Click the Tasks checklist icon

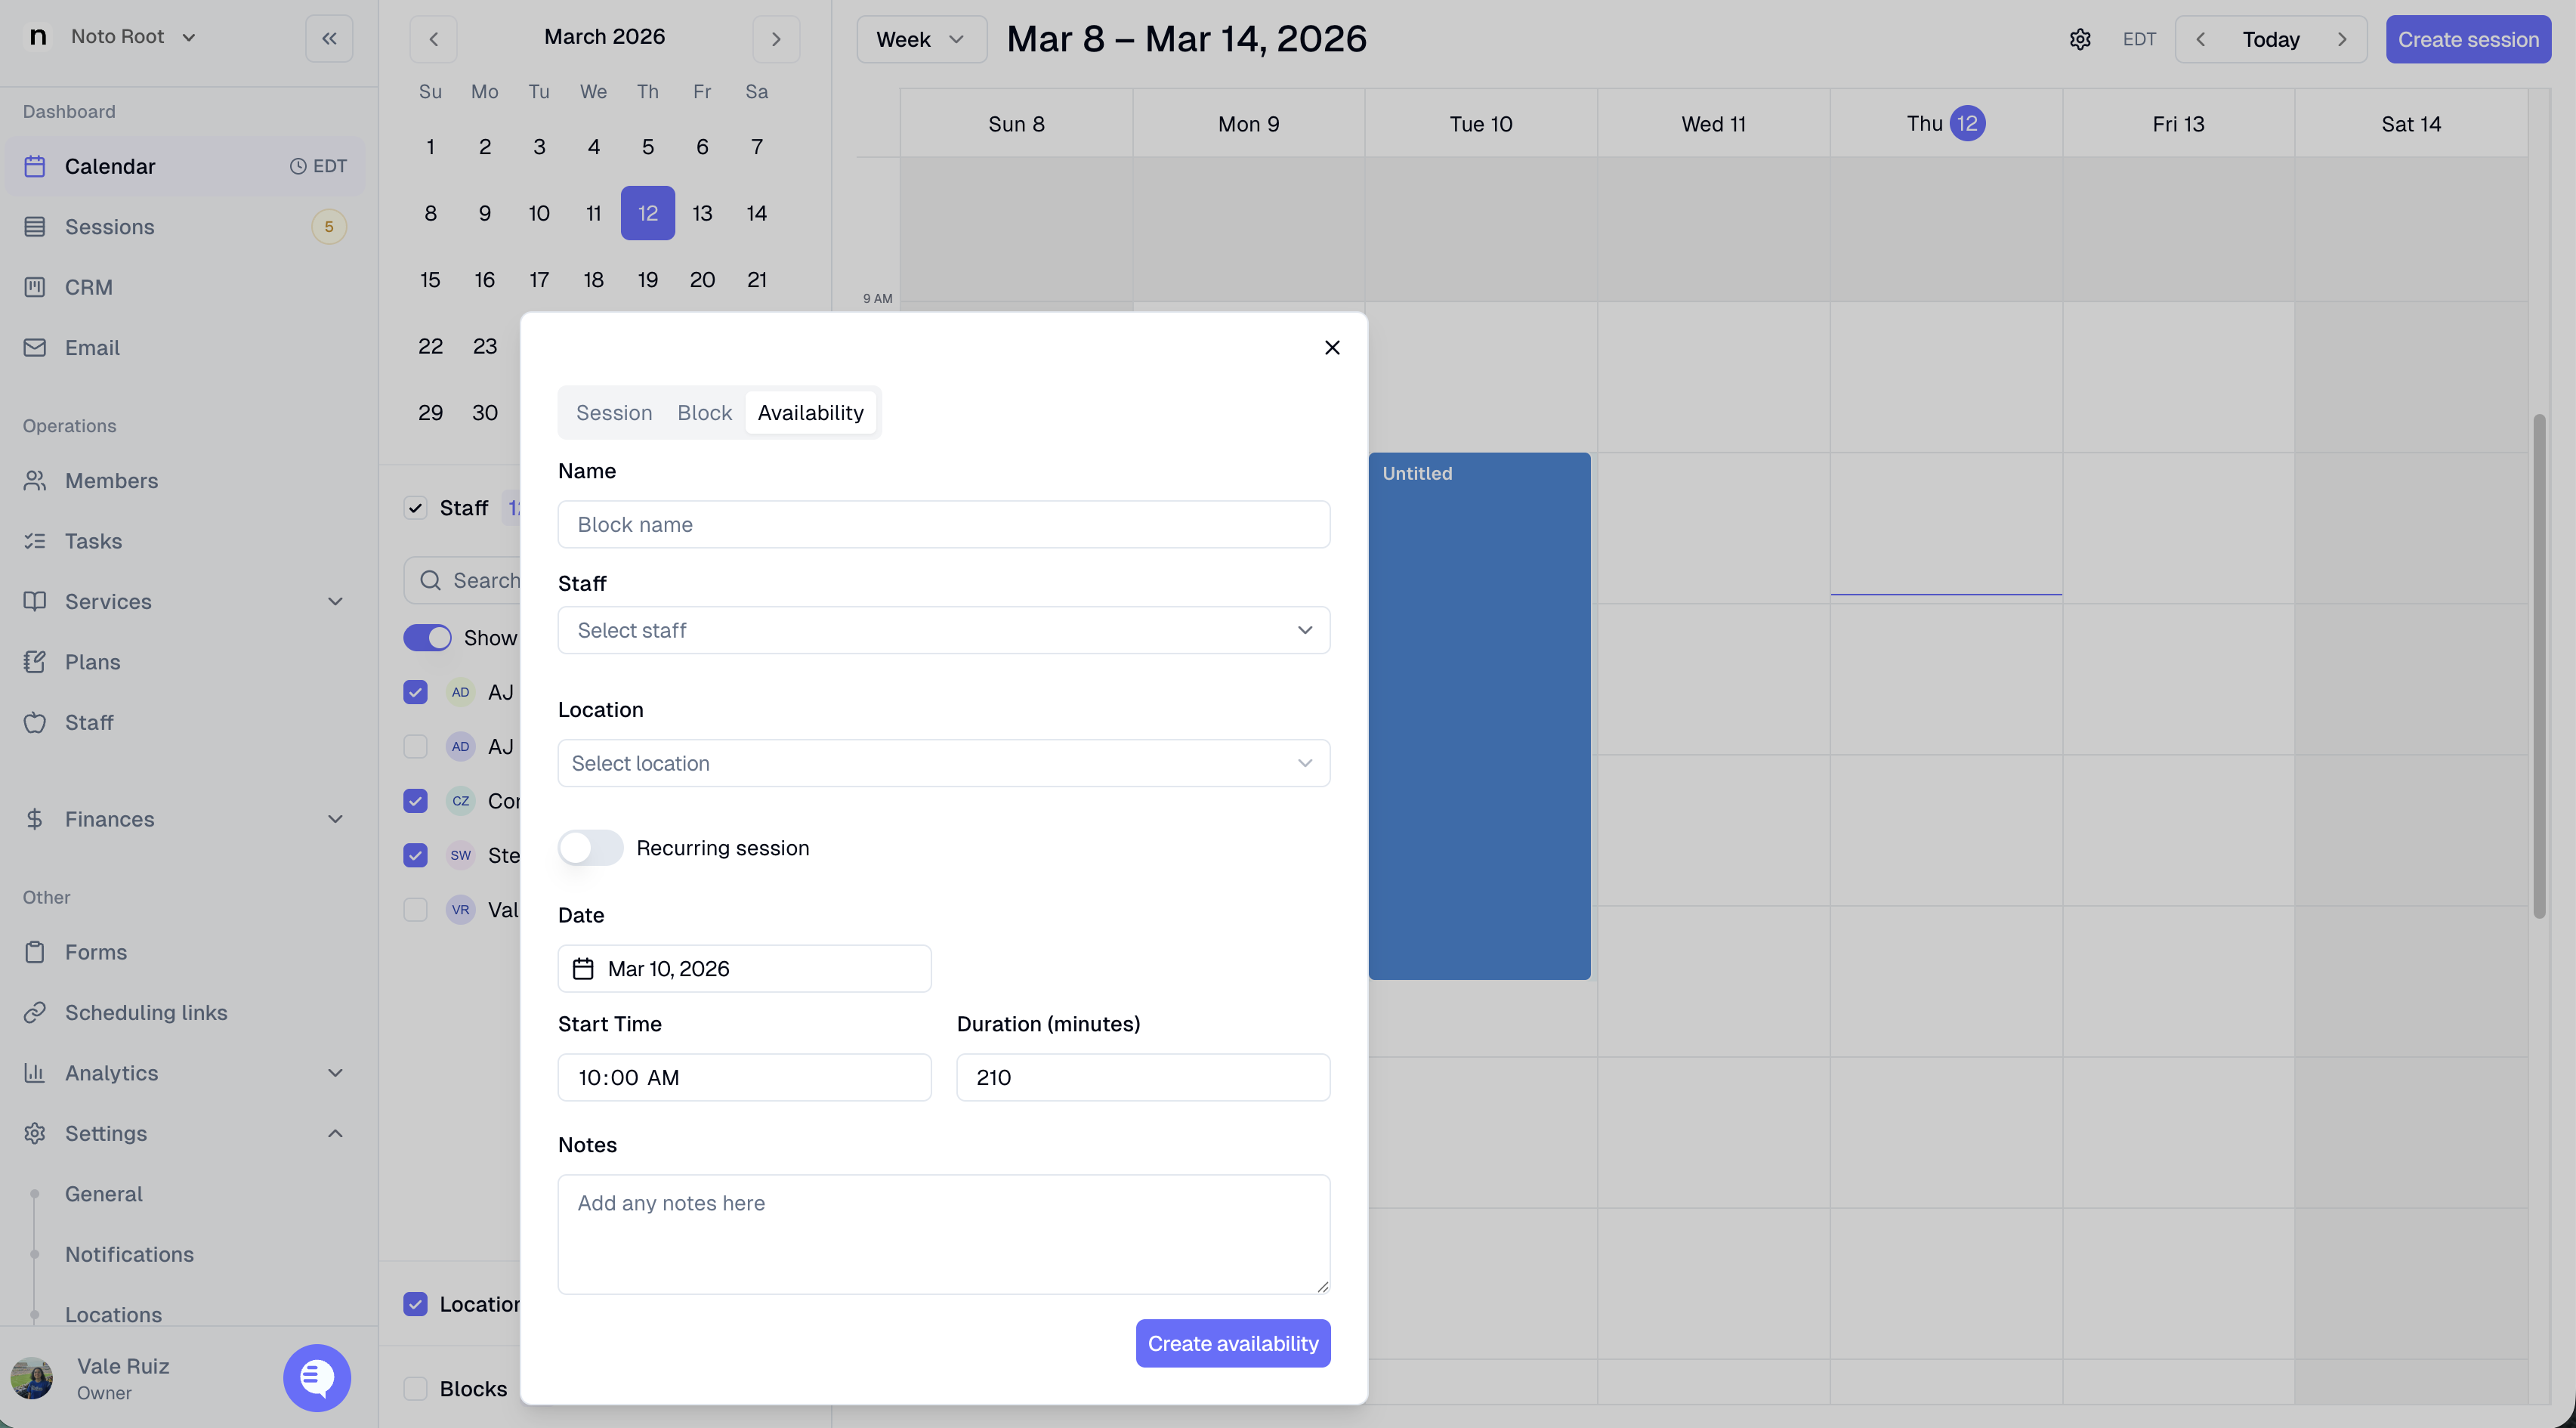pos(35,541)
